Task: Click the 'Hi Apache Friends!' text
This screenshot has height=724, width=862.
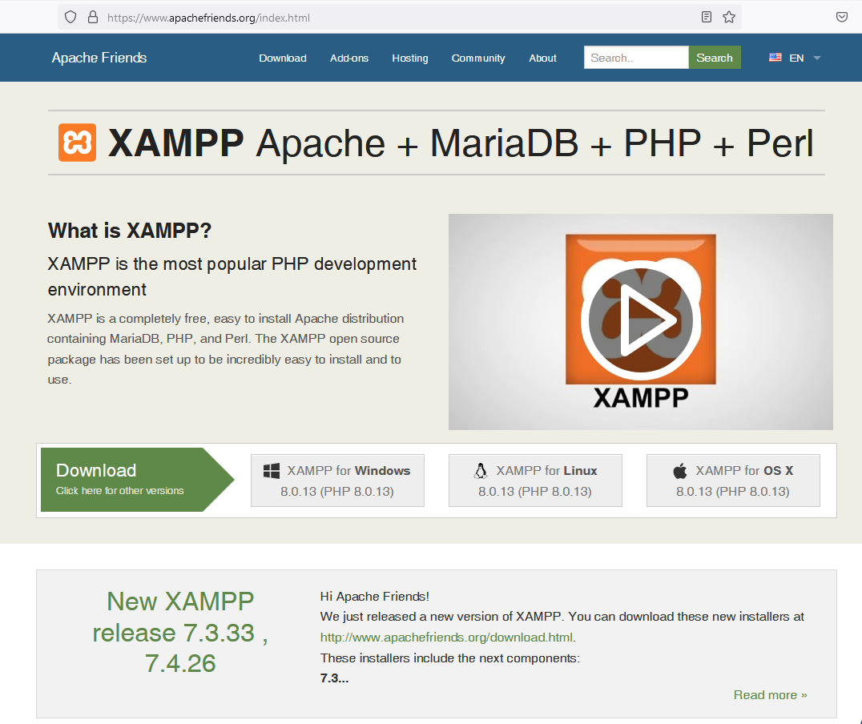Action: coord(374,596)
